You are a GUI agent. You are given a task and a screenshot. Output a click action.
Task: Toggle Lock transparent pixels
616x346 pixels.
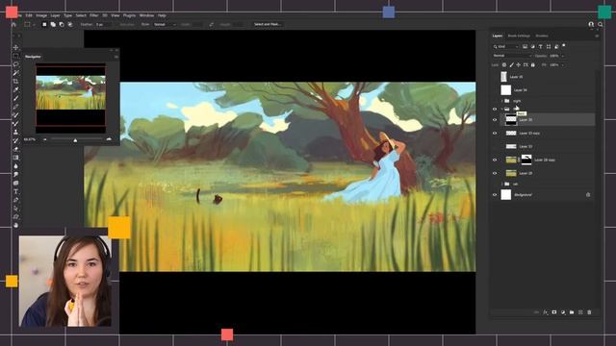point(504,64)
